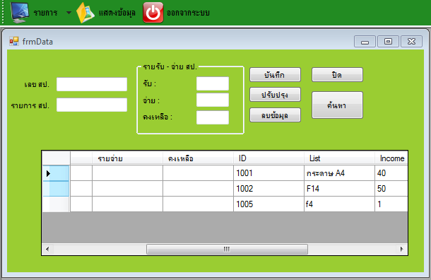
Task: Focus the รายการ สป. input field
Action: pos(92,105)
